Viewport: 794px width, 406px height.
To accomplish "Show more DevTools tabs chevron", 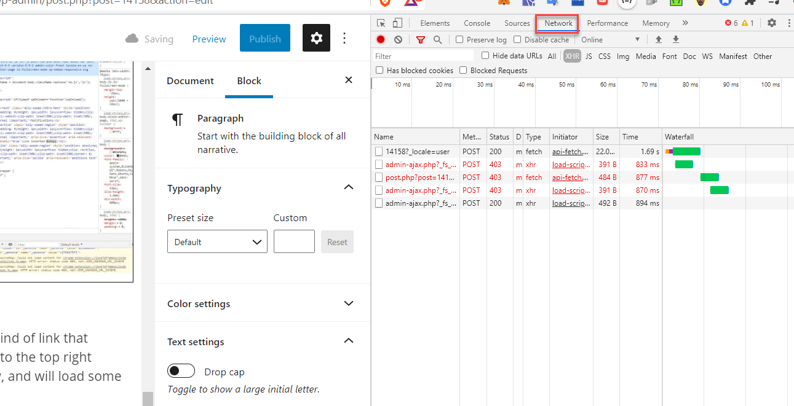I will pos(685,23).
